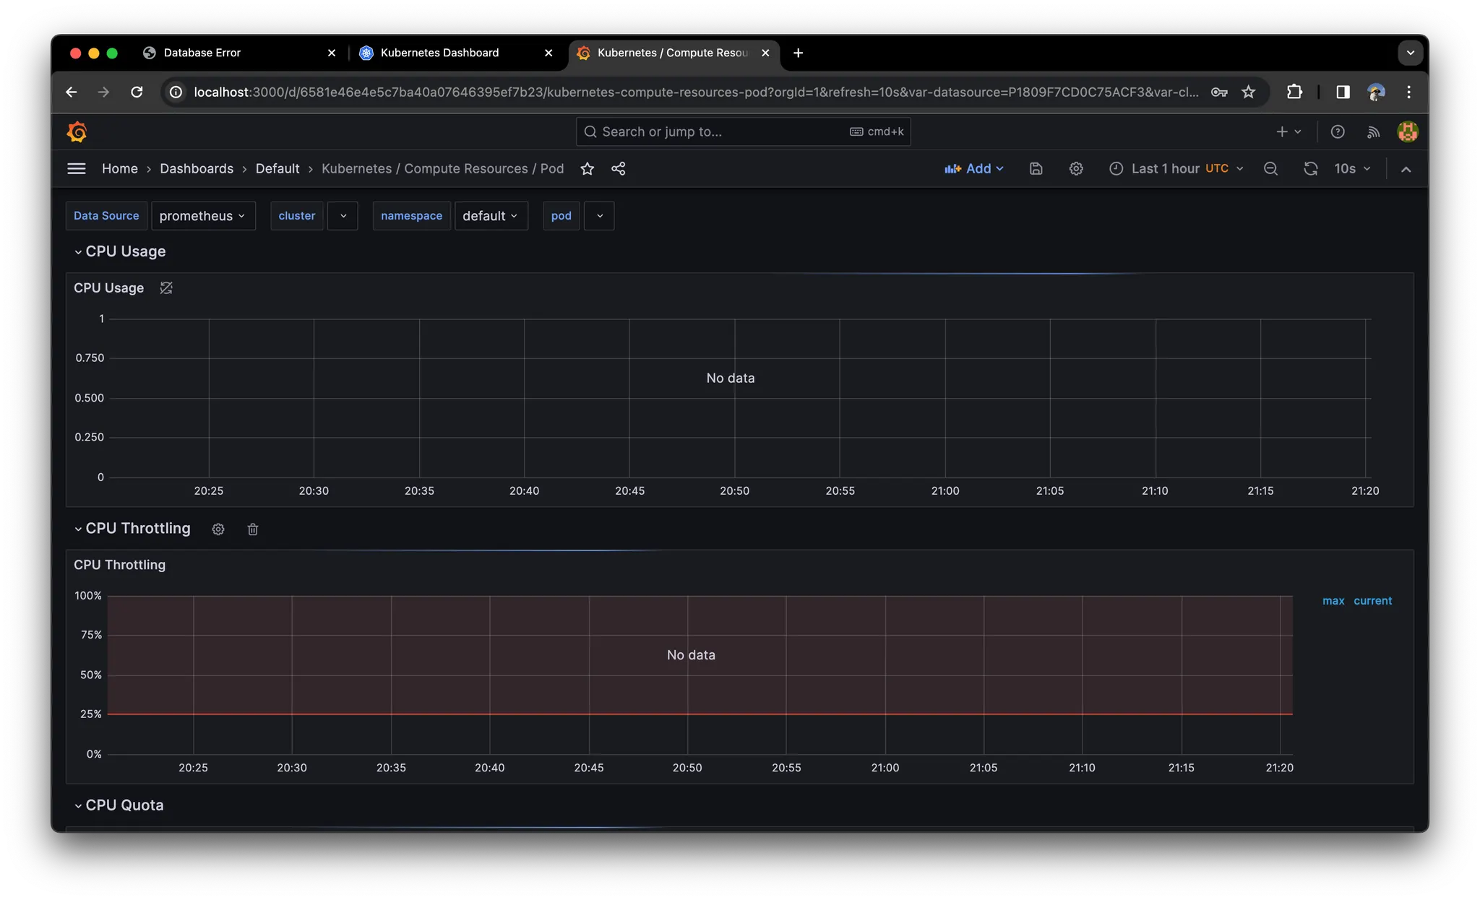Toggle the main hamburger menu
This screenshot has height=900, width=1480.
pyautogui.click(x=76, y=168)
